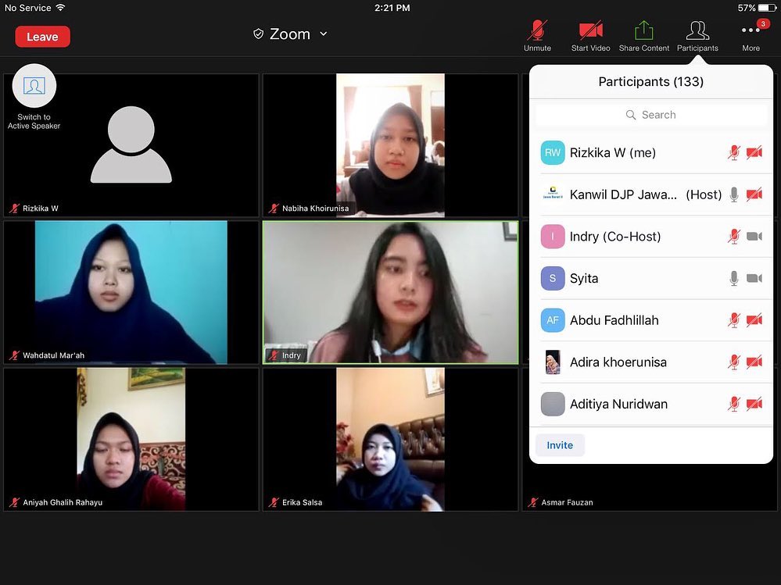Tap the participants Search field

[651, 115]
